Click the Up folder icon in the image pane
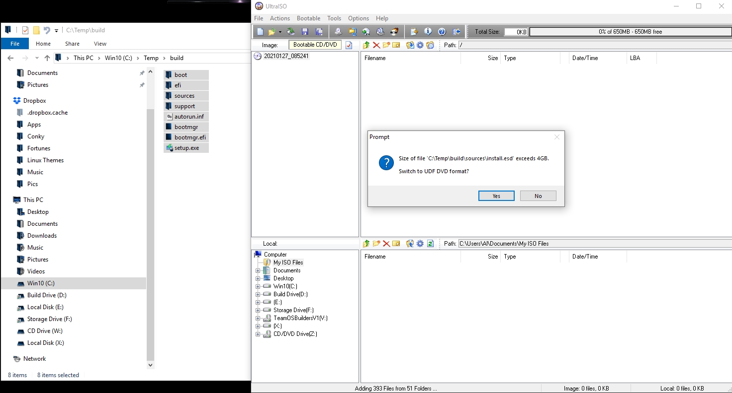Screen dimensions: 732x393 pos(366,45)
